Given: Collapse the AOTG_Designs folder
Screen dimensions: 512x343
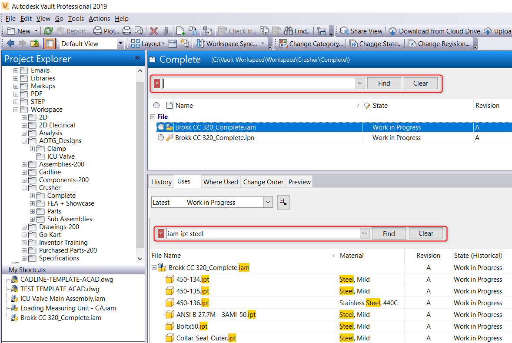Looking at the screenshot, I should point(24,141).
